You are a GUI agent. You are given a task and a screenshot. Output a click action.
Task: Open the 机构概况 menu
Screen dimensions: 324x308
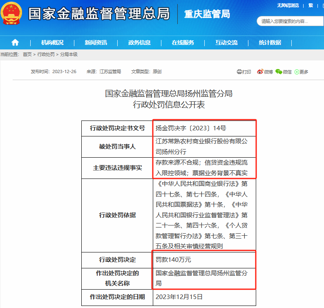pos(52,42)
